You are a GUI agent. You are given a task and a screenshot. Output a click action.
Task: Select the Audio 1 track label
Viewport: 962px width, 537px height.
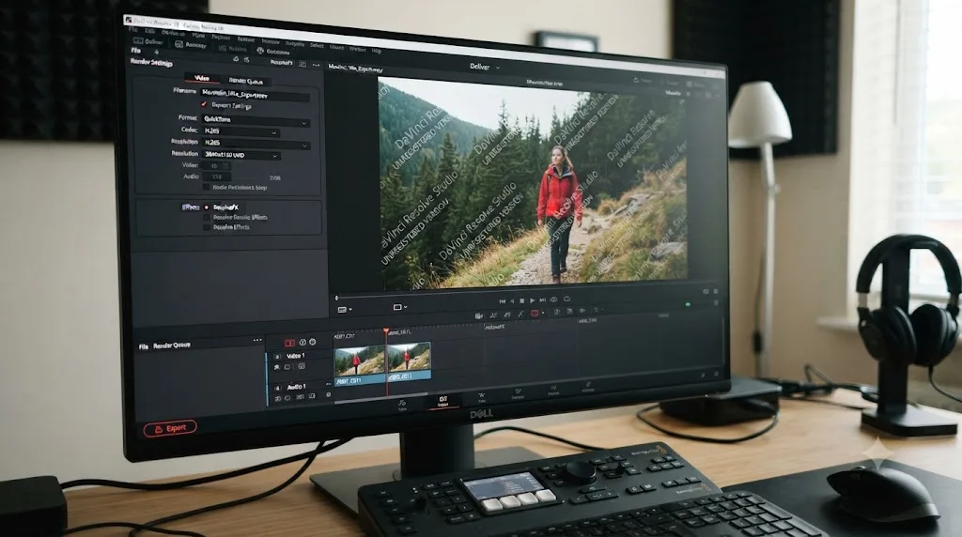click(296, 387)
